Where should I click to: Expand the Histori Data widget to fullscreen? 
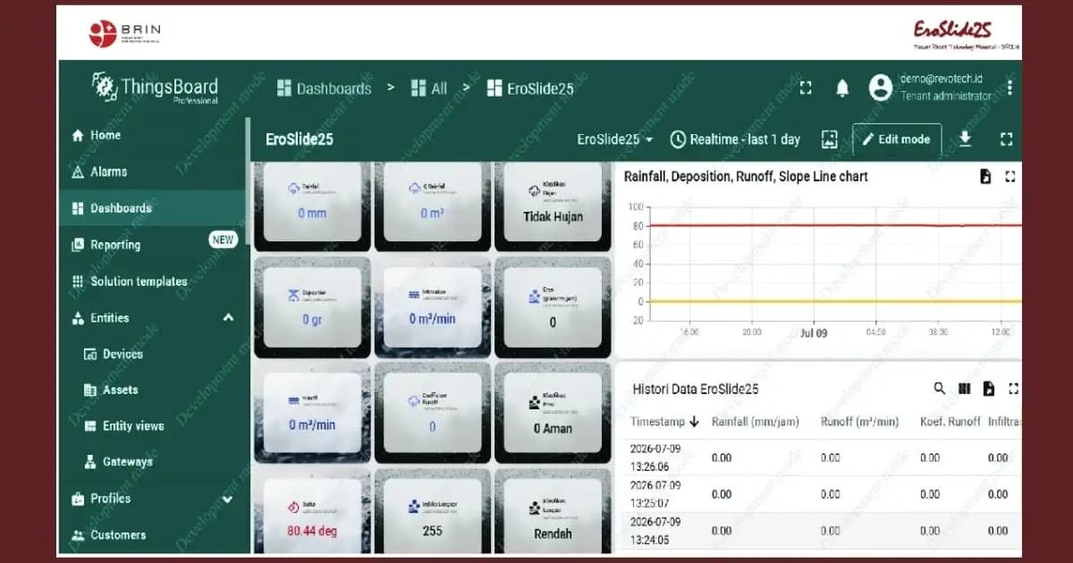[x=1013, y=389]
